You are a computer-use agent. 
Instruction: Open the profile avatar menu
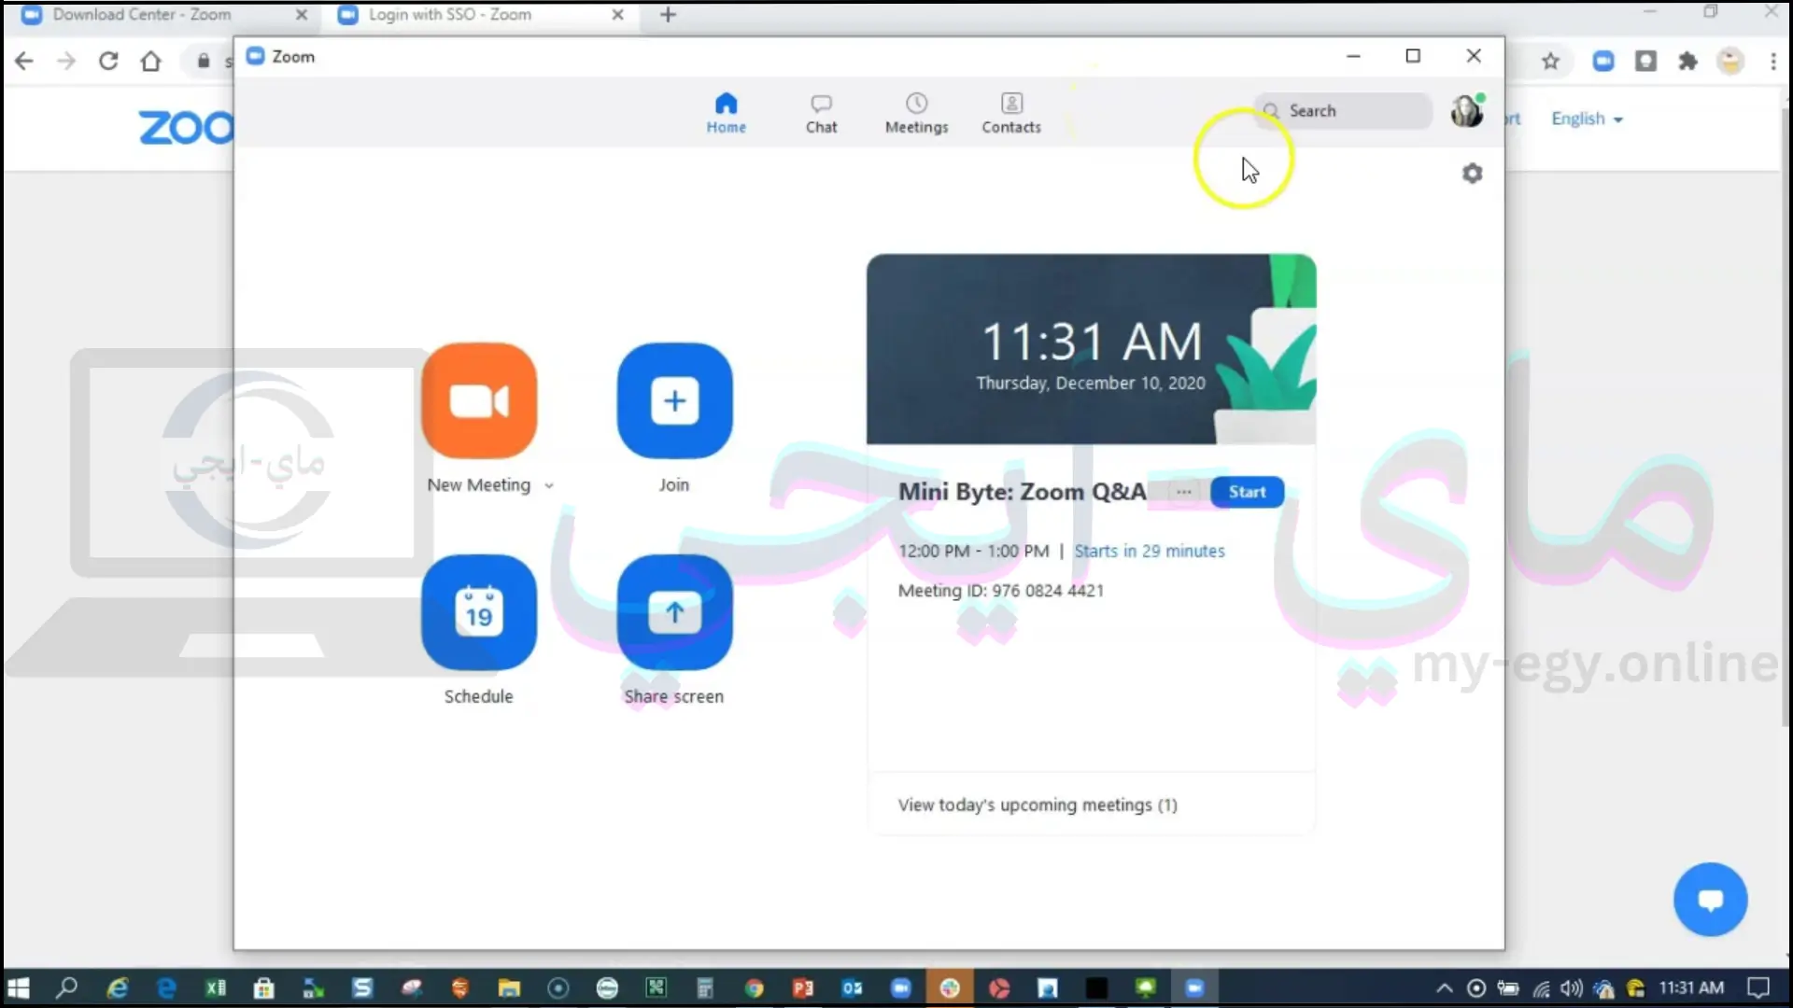click(x=1467, y=110)
